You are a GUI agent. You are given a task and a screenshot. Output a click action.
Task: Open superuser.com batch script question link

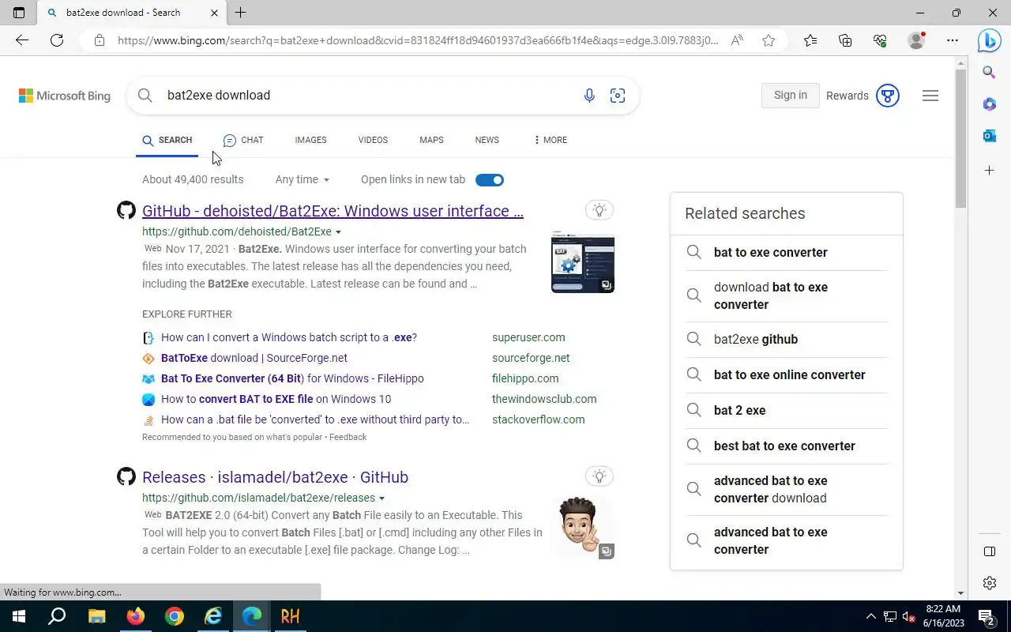point(289,337)
